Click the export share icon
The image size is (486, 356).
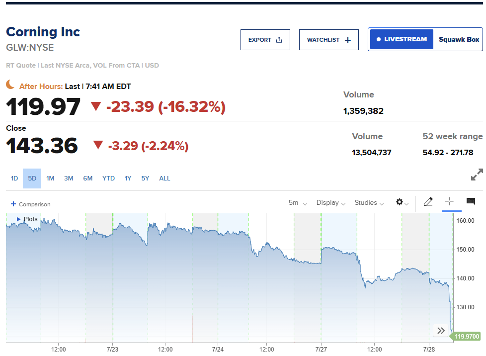click(x=279, y=40)
